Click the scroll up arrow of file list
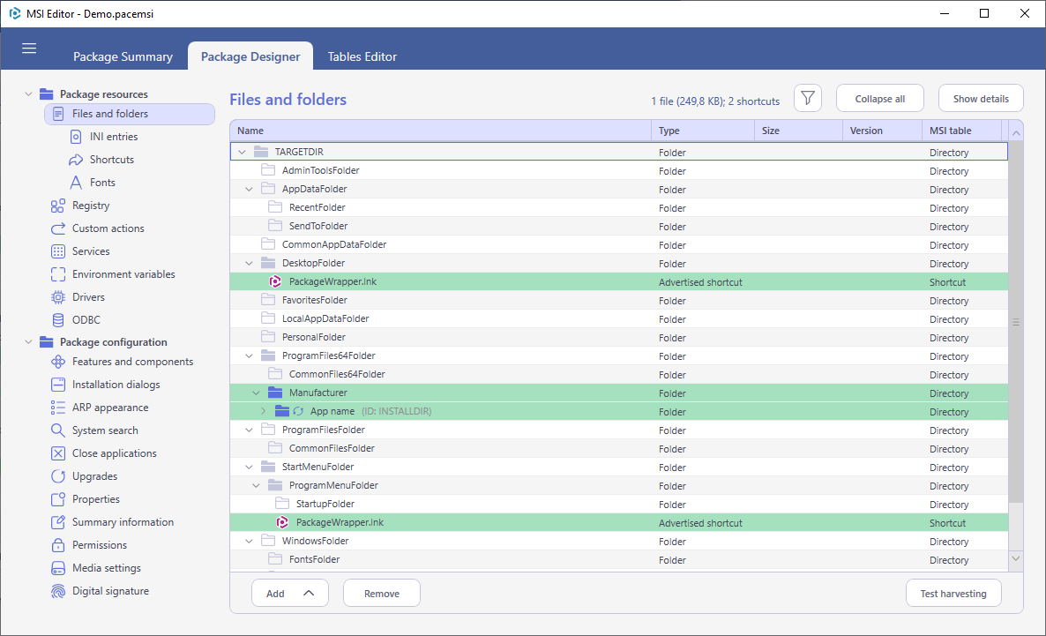The height and width of the screenshot is (636, 1046). [1016, 133]
